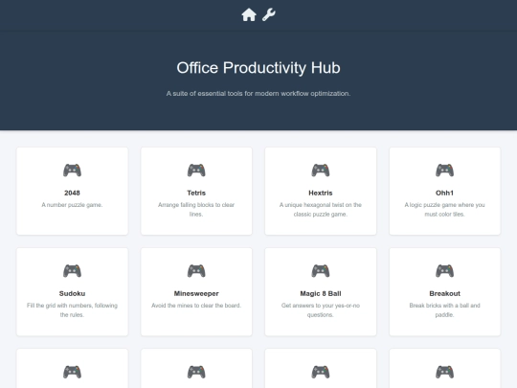Click 'A logic puzzle game' description

point(445,210)
